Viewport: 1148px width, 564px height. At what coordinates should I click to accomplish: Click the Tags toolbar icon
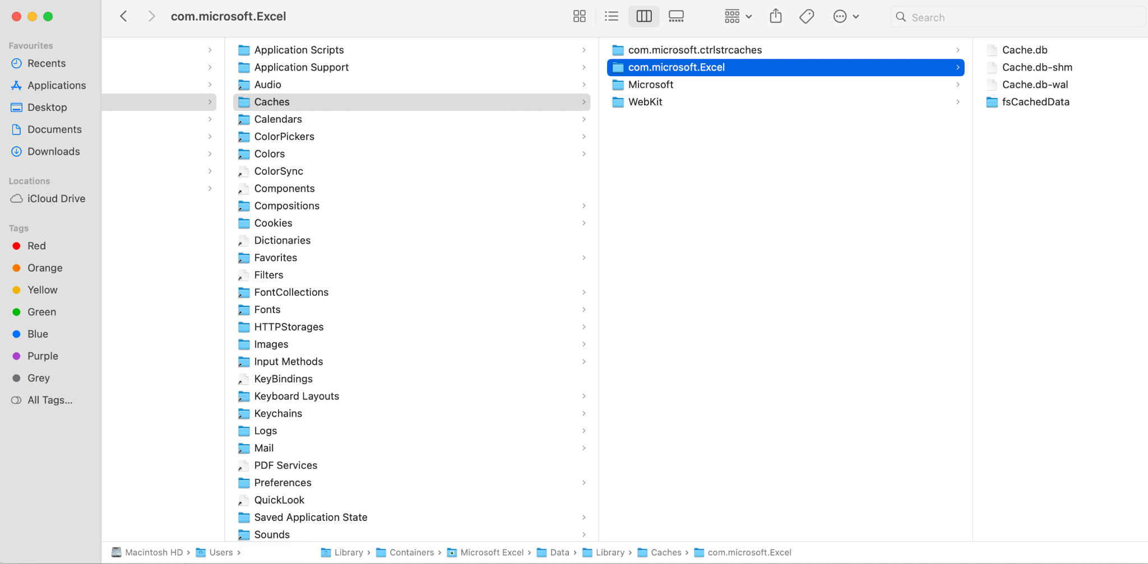pyautogui.click(x=807, y=16)
